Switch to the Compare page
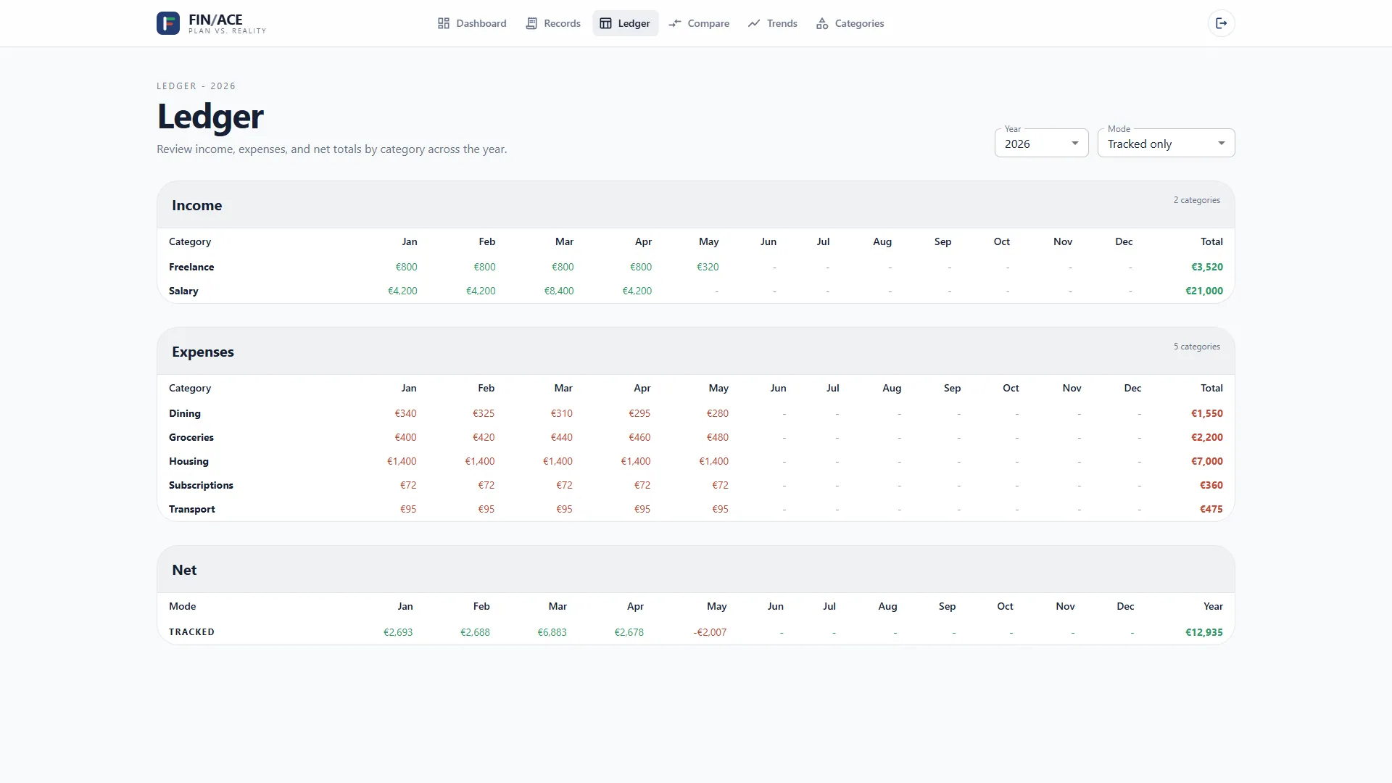 pyautogui.click(x=699, y=23)
